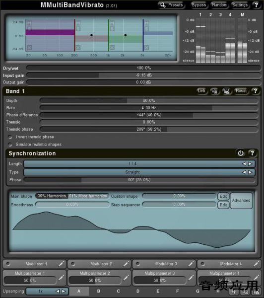This screenshot has height=298, width=264.
Task: Click band 4 X icon in graph
Action: (146, 48)
